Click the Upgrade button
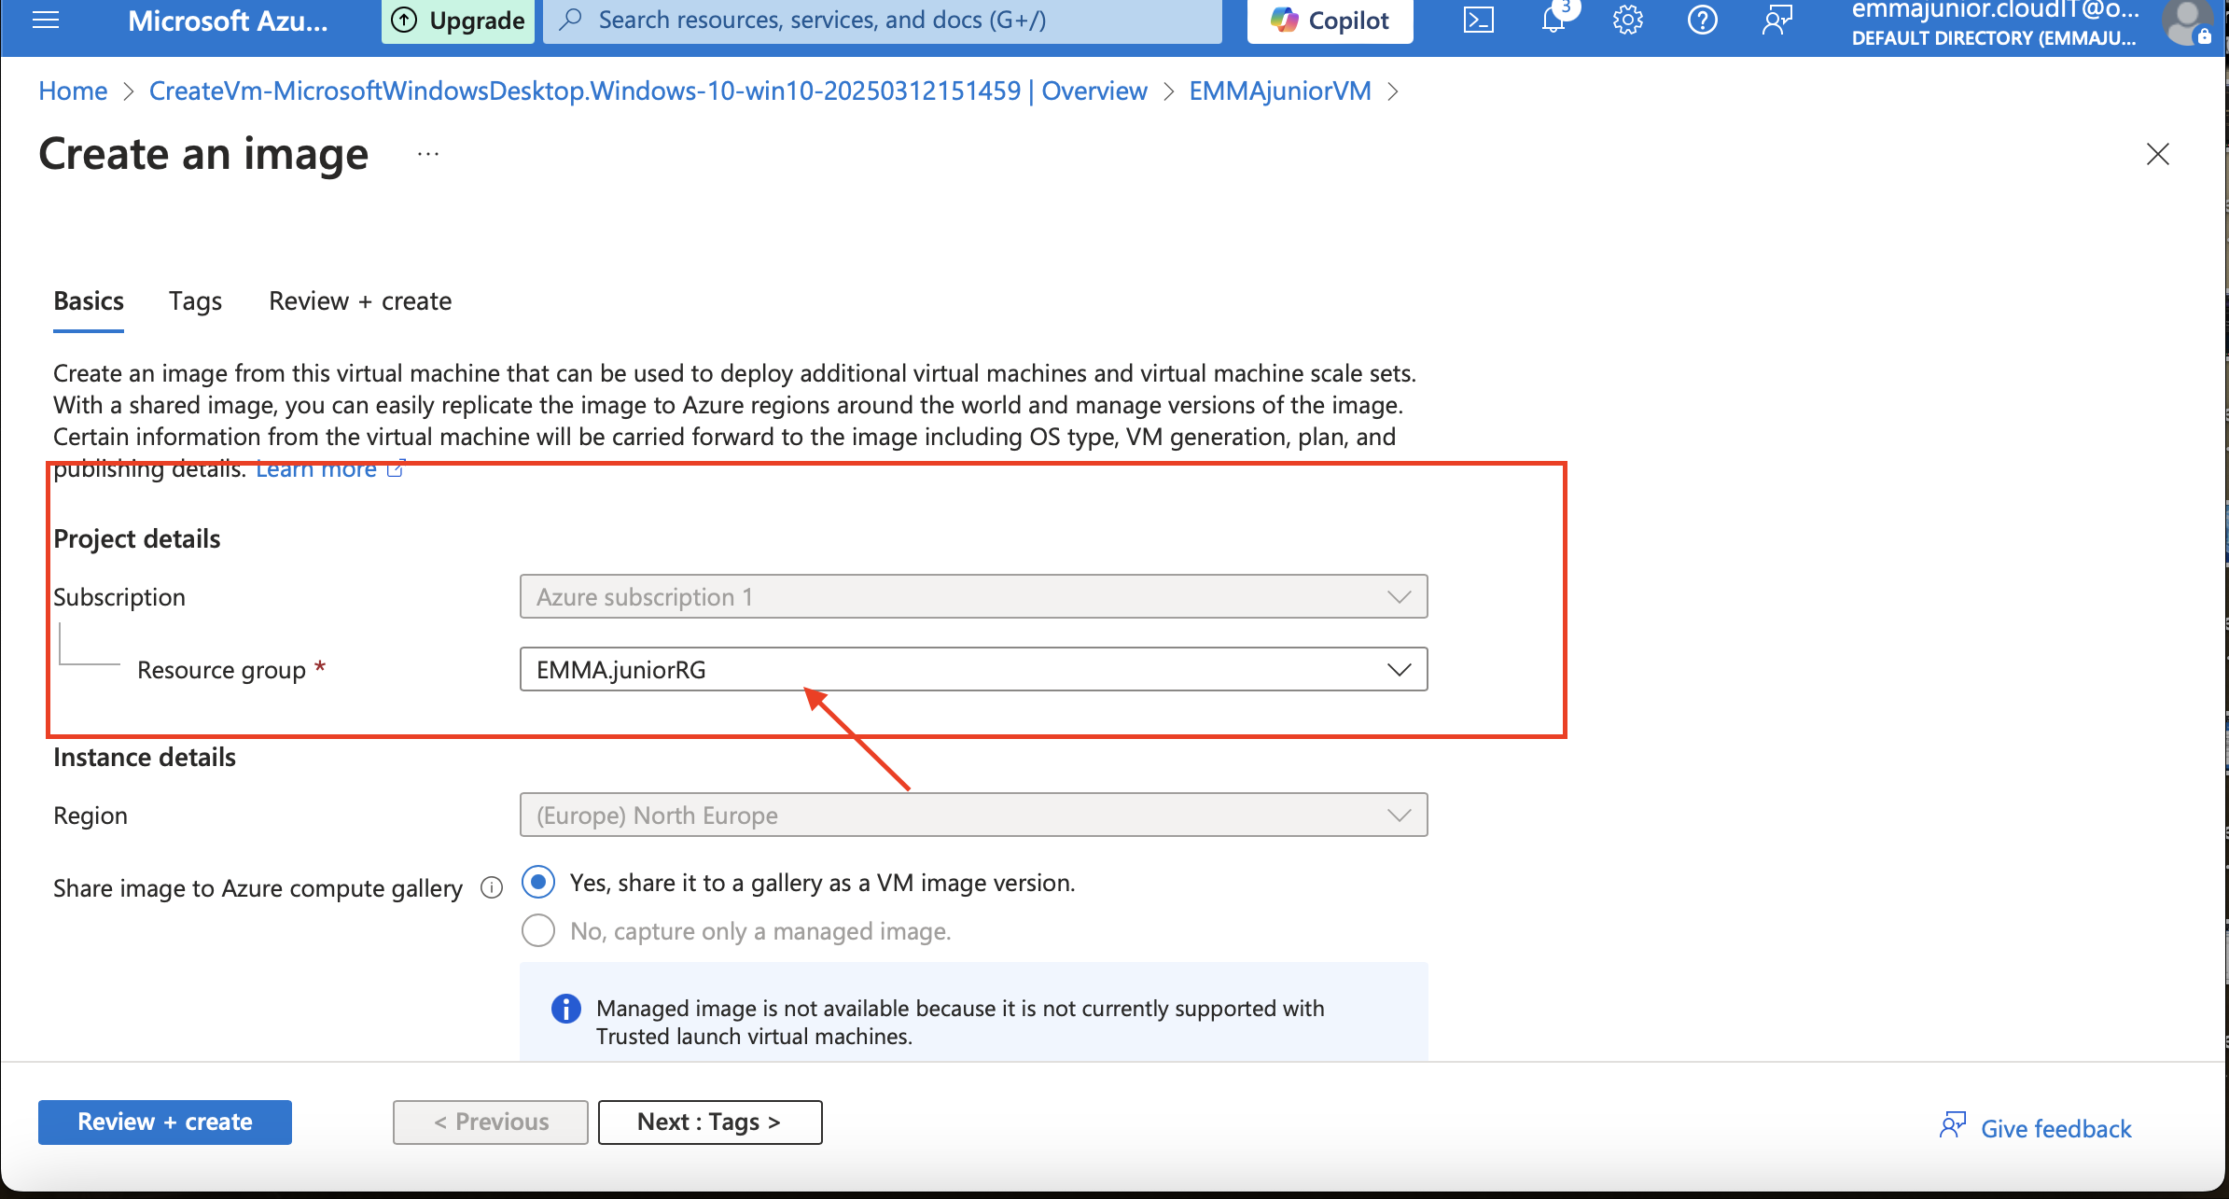Image resolution: width=2229 pixels, height=1199 pixels. click(458, 20)
